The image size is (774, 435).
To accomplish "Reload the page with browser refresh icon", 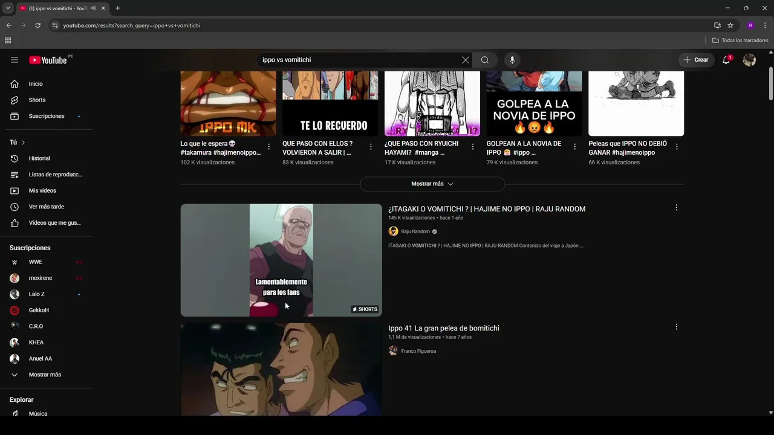I will (37, 25).
